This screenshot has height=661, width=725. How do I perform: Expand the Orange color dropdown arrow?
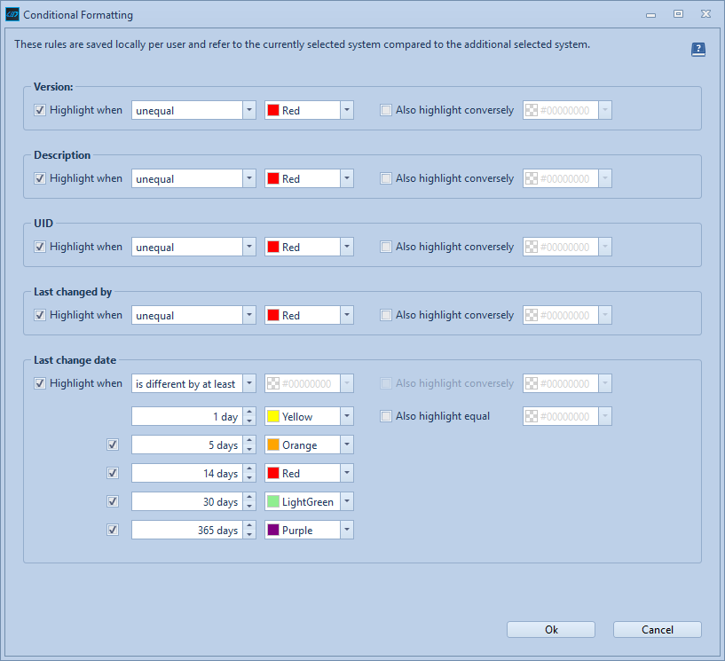click(346, 445)
